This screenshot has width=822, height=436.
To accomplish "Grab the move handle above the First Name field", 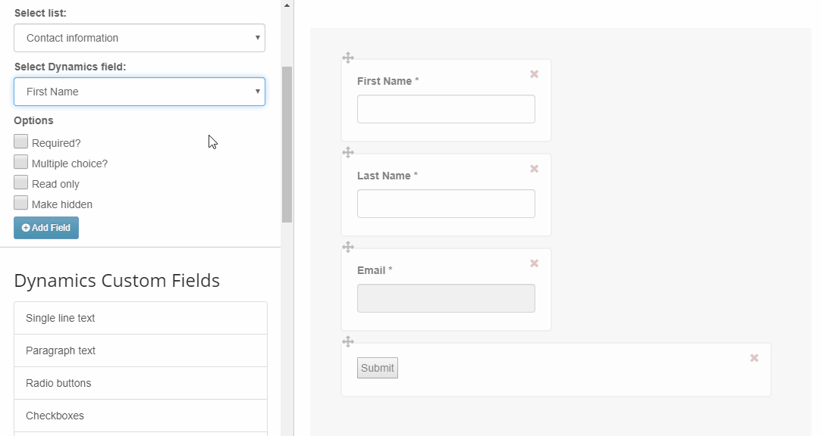I will (x=348, y=58).
